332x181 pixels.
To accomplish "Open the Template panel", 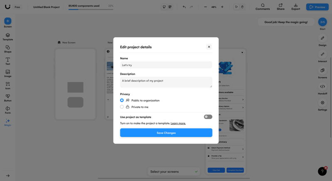I will pyautogui.click(x=7, y=37).
